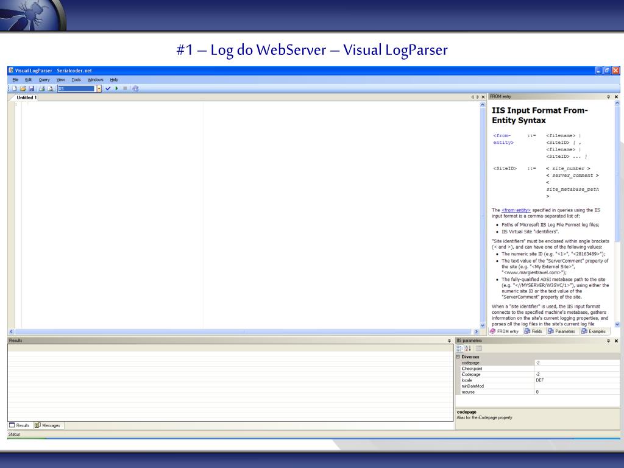Close the Untitled 1 document with X
The image size is (624, 468).
483,97
